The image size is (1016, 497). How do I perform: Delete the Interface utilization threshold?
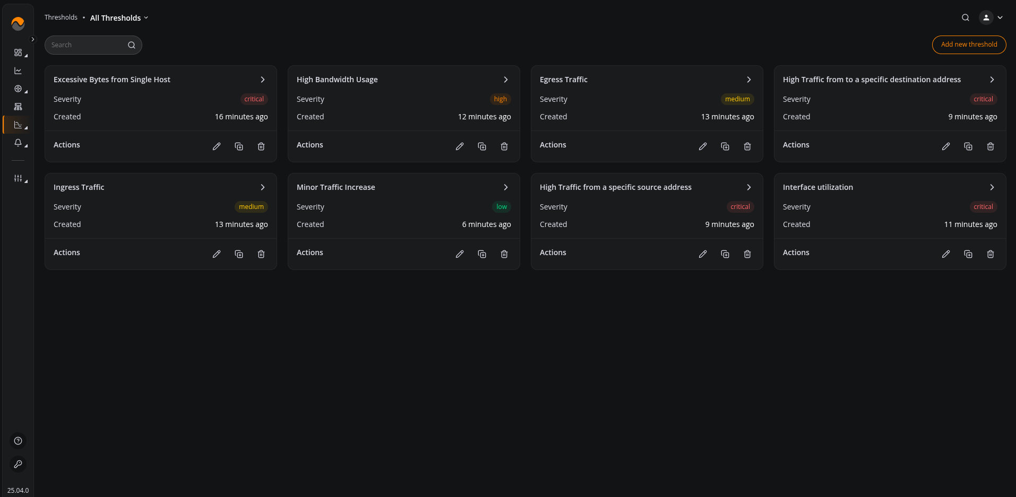click(x=991, y=254)
